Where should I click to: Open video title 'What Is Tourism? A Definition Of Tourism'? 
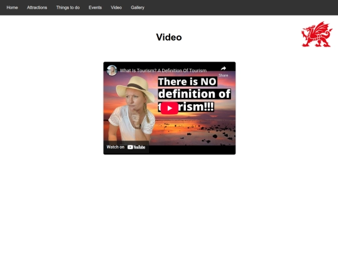[163, 70]
